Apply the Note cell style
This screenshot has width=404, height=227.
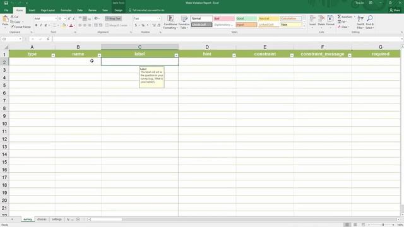click(x=291, y=25)
